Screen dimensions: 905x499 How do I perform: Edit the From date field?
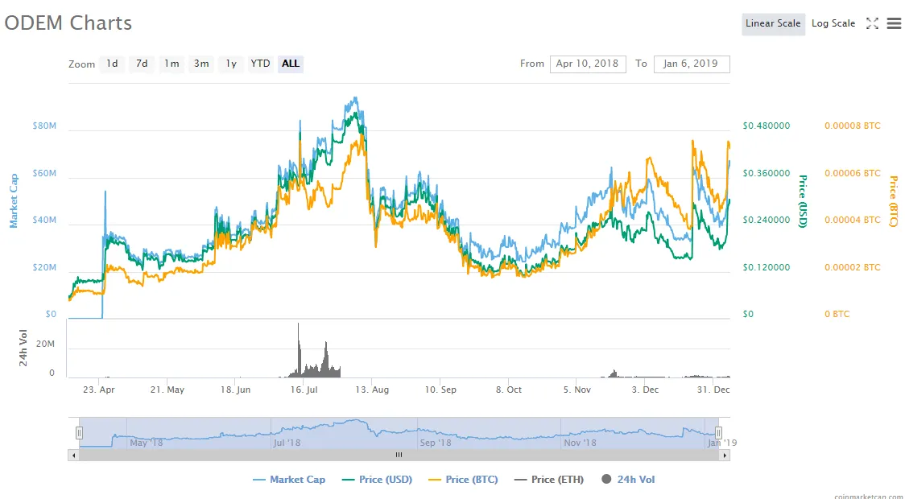(588, 64)
